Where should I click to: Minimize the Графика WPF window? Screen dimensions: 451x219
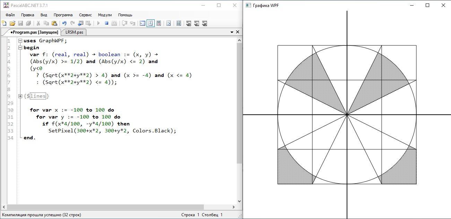coord(412,5)
